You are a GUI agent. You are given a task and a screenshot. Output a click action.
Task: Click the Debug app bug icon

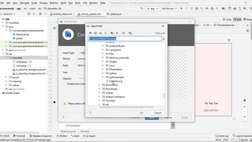point(196,8)
